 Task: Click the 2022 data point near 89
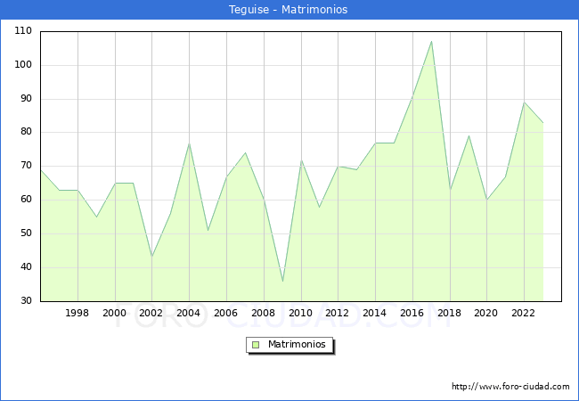(524, 102)
